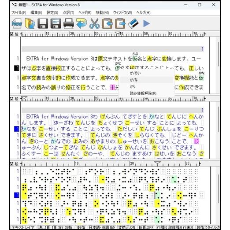Select the eraser tool icon
This screenshot has width=230, height=230.
pyautogui.click(x=133, y=23)
